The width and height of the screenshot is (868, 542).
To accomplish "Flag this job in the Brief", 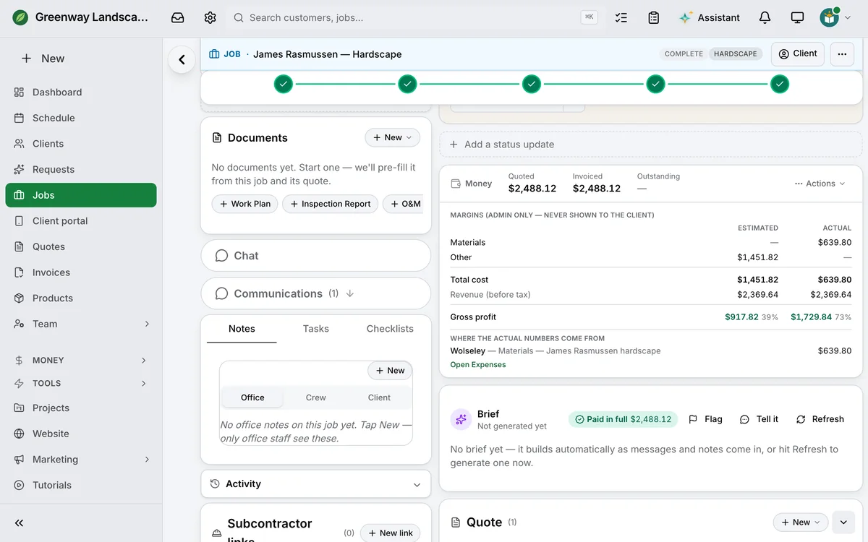I will coord(705,419).
